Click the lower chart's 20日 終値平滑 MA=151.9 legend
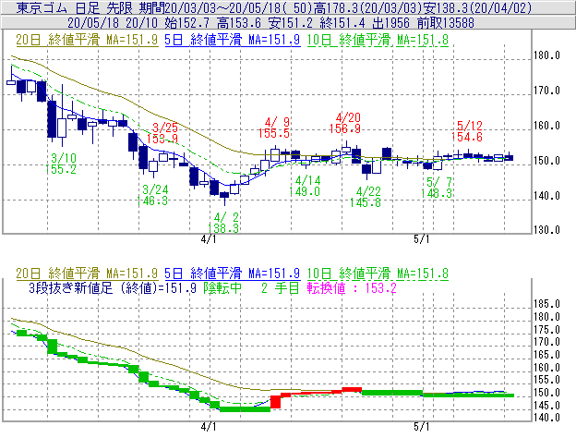576x438 pixels. (87, 274)
